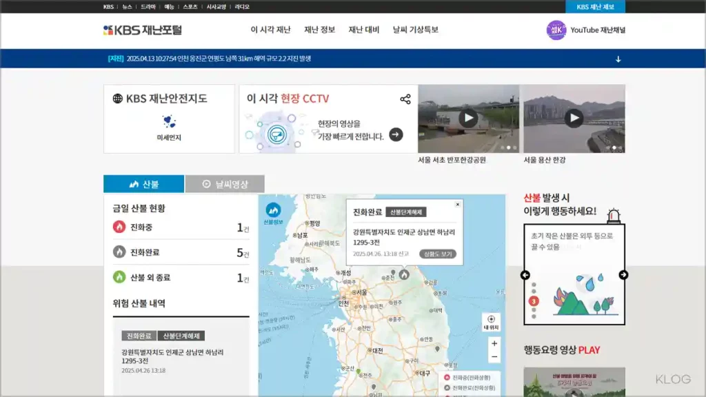The height and width of the screenshot is (397, 706).
Task: Open the 이 시각 재난 menu
Action: 270,30
